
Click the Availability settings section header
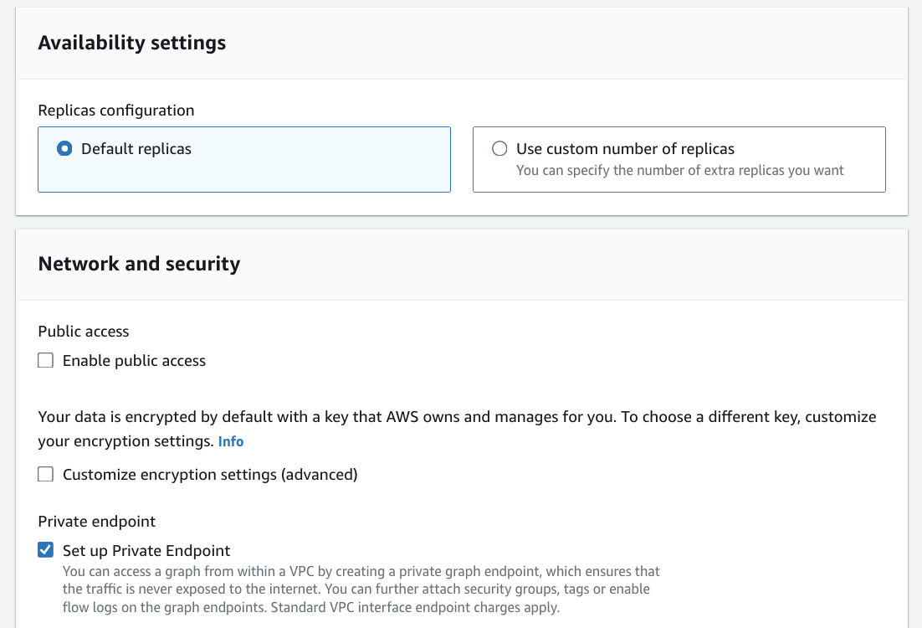(131, 43)
